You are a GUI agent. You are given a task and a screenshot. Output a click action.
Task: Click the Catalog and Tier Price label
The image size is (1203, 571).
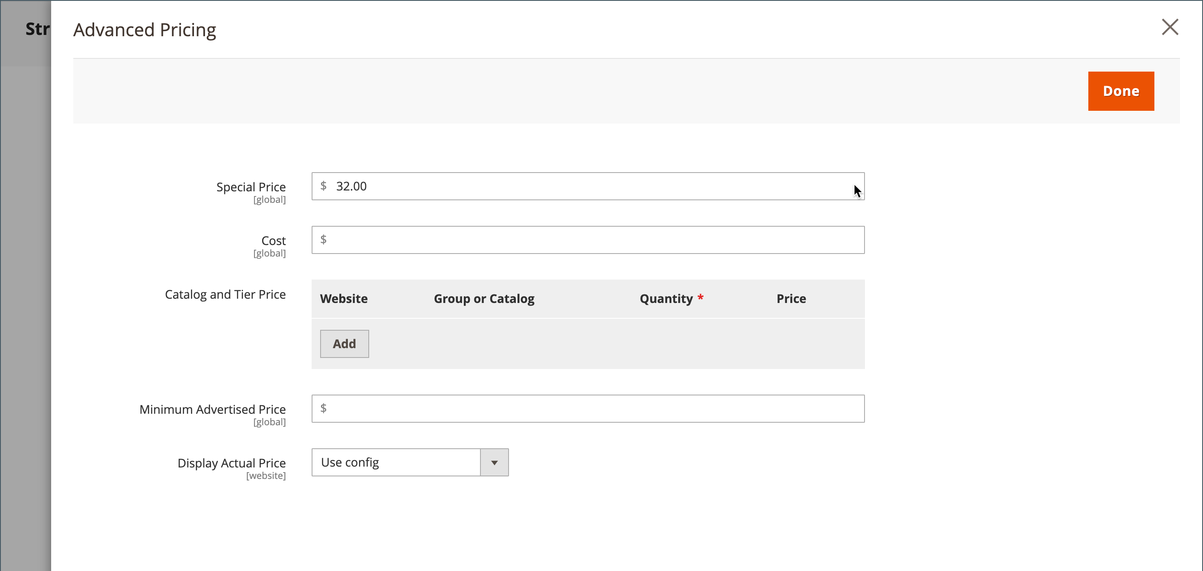(x=225, y=294)
